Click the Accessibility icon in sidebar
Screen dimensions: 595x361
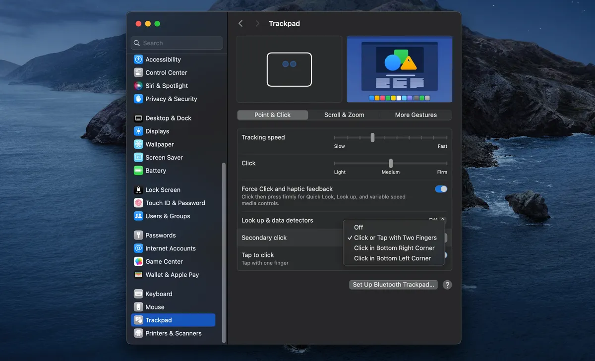click(x=138, y=60)
